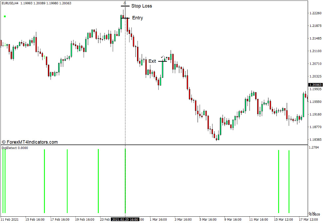This screenshot has width=325, height=223.
Task: Click the highlighted date label 2021.02.25 16:00
Action: click(x=125, y=220)
